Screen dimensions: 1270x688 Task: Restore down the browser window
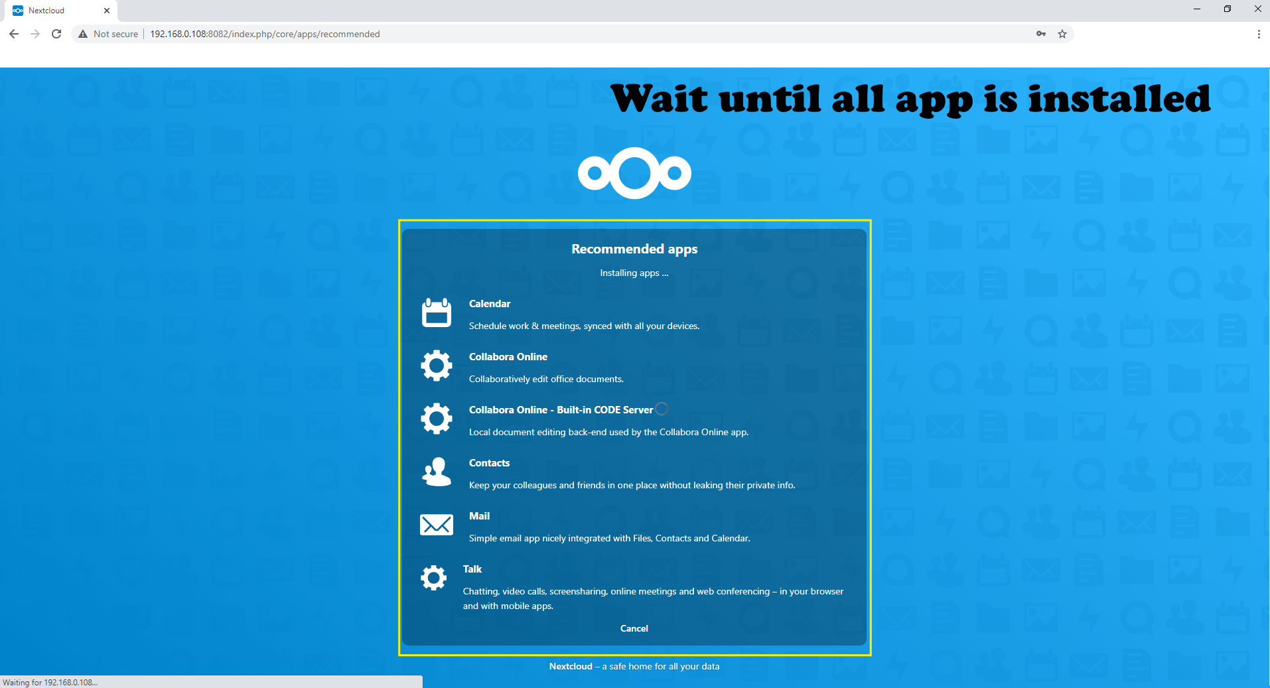pyautogui.click(x=1228, y=9)
